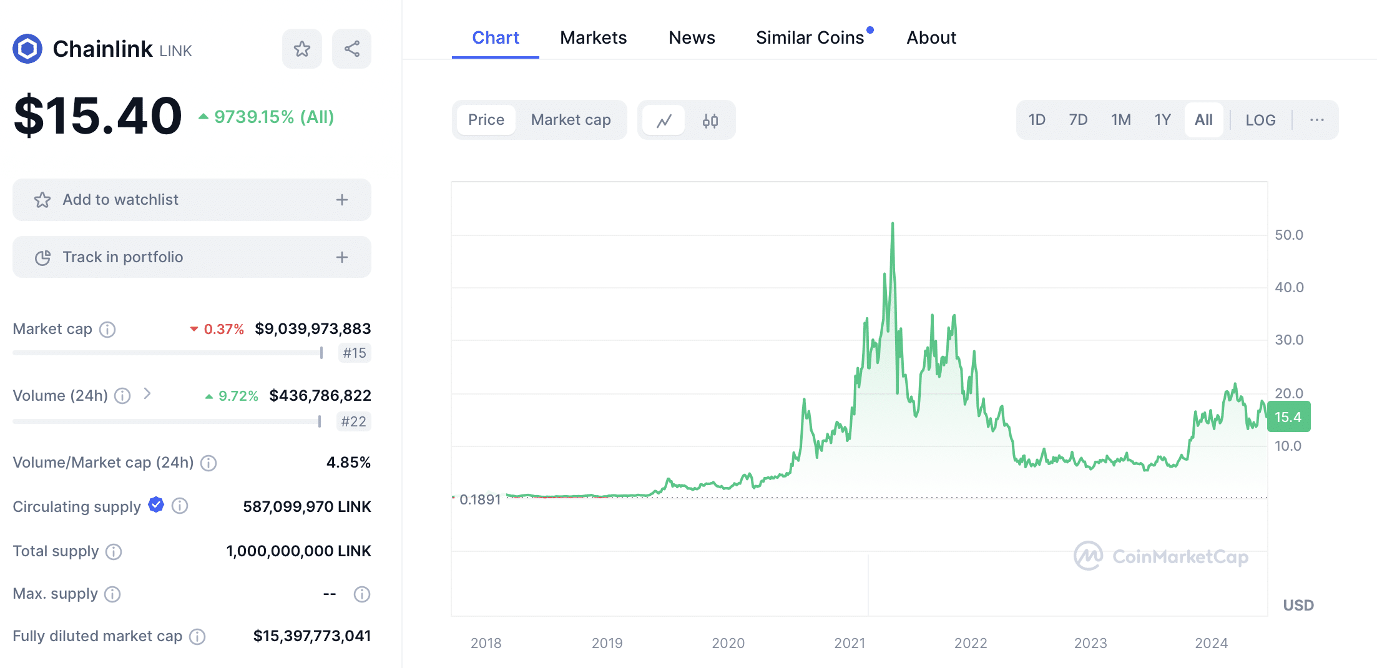
Task: Click the USD currency label on chart
Action: click(1298, 605)
